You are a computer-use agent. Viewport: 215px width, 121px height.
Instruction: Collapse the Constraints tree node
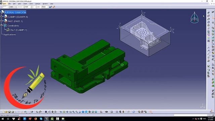point(1,25)
